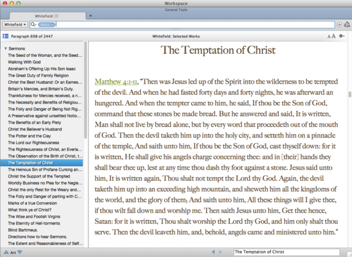Open Directions how to hear Sermons

click(38, 237)
